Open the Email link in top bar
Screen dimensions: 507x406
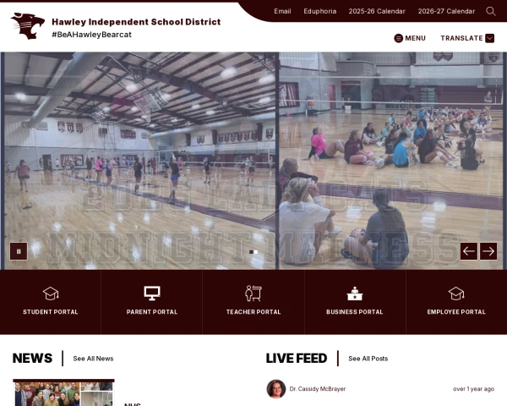coord(282,11)
